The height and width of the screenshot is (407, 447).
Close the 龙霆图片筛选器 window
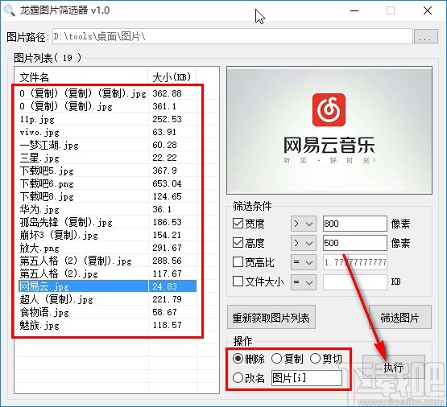pos(428,10)
